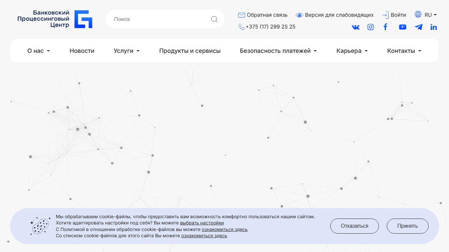Expand the О нас menu

pyautogui.click(x=38, y=51)
